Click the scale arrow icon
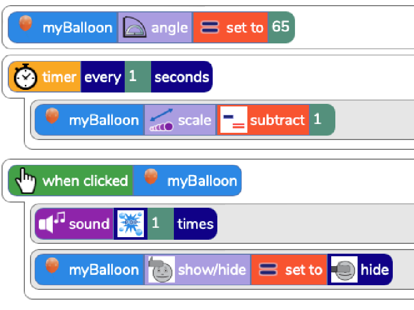The height and width of the screenshot is (310, 414). point(161,120)
